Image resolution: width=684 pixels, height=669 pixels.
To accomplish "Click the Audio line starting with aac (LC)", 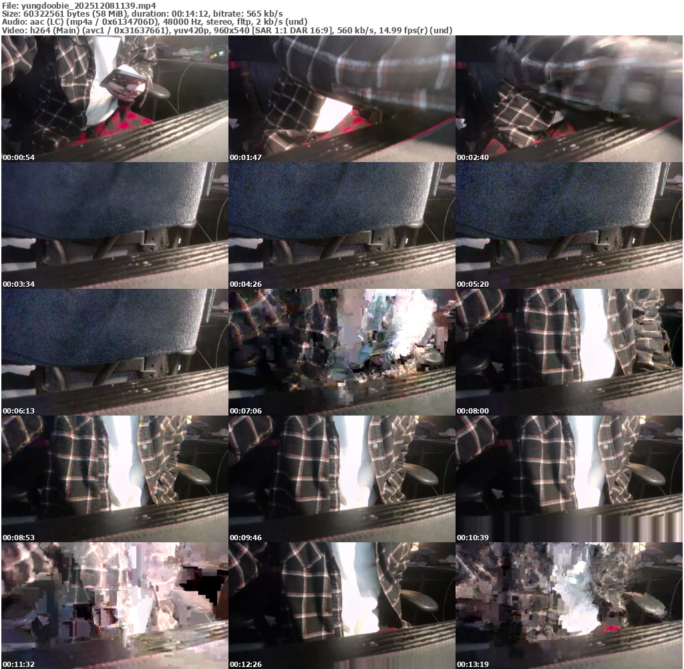I will coord(155,22).
